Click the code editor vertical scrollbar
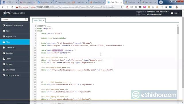The width and height of the screenshot is (184, 104). click(178, 30)
